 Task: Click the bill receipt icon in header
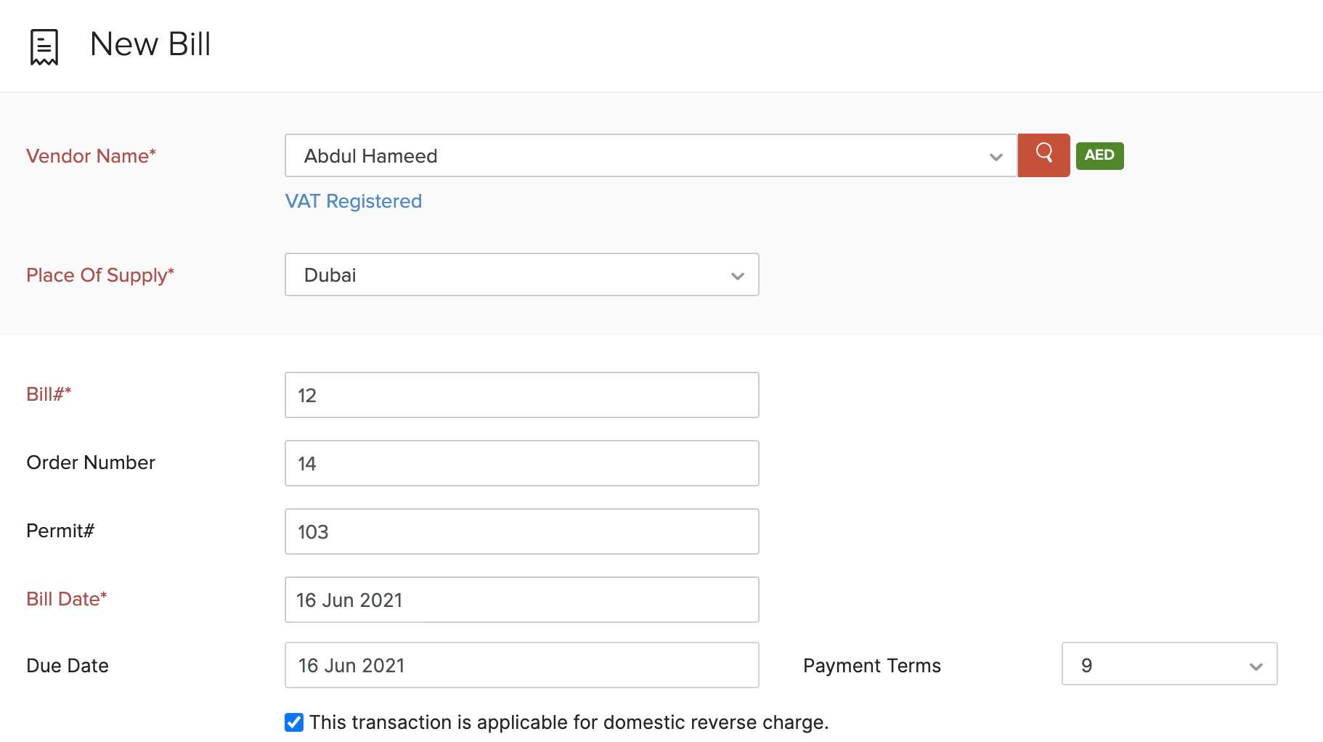(44, 47)
